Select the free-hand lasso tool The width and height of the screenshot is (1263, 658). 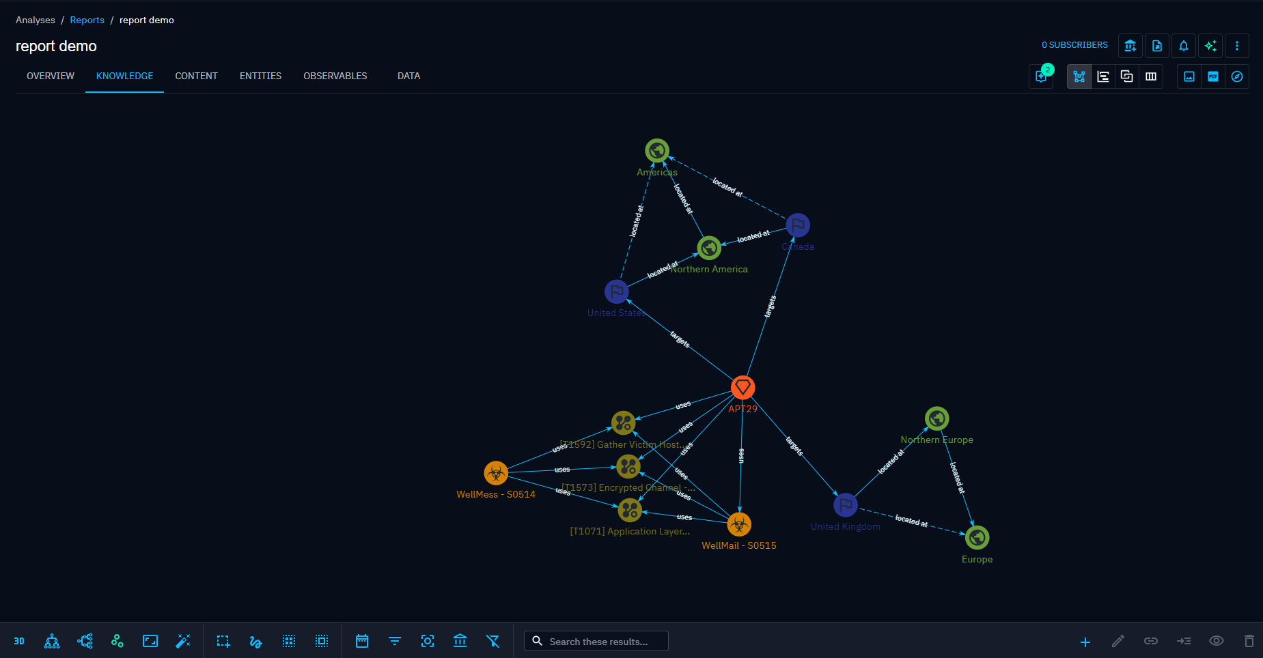point(256,641)
